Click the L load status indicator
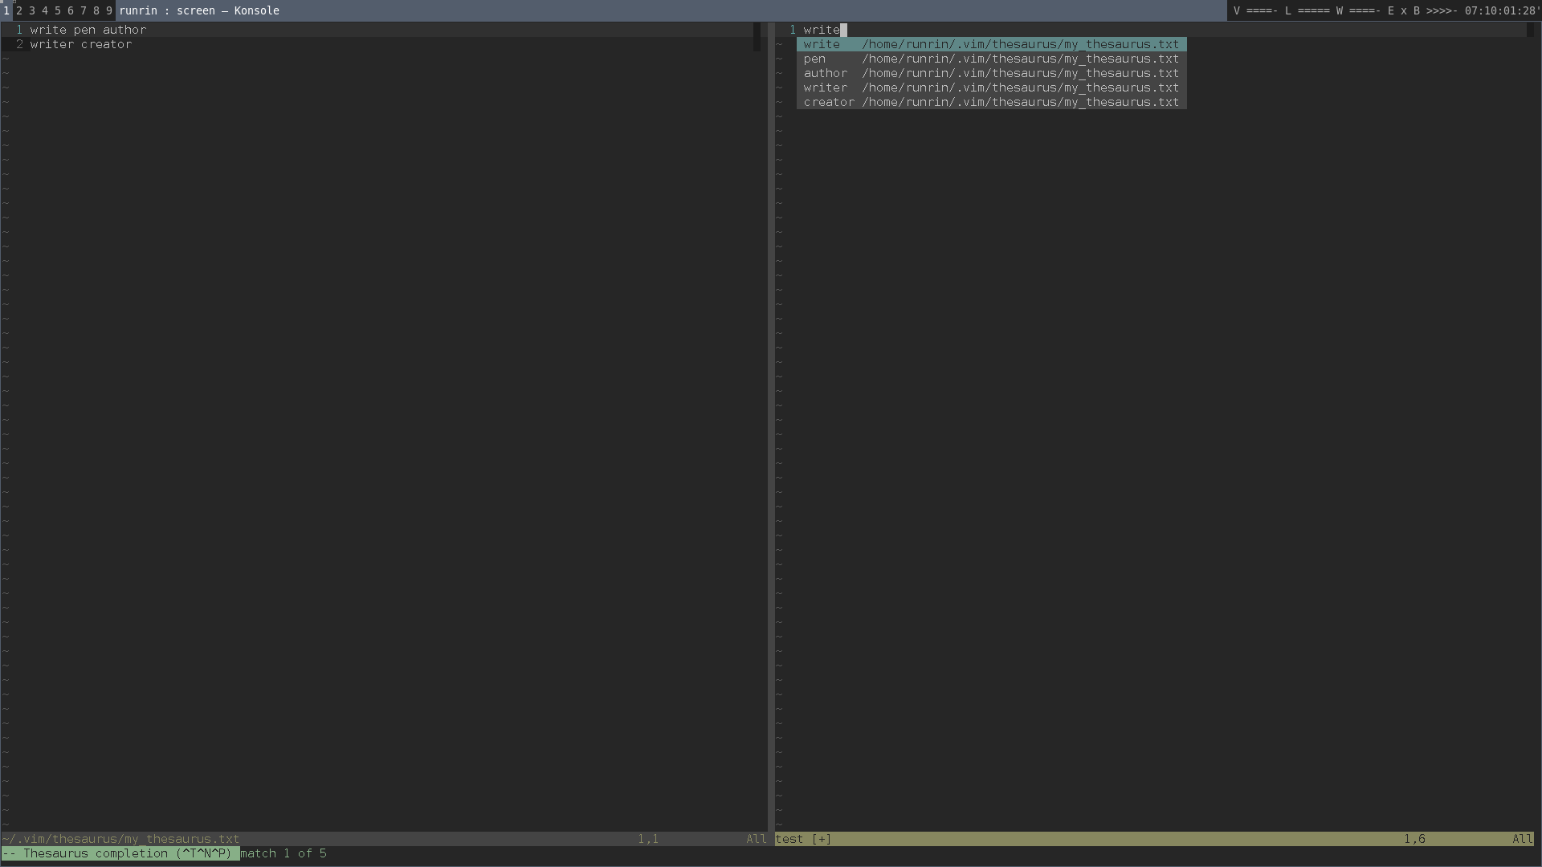 (x=1287, y=10)
